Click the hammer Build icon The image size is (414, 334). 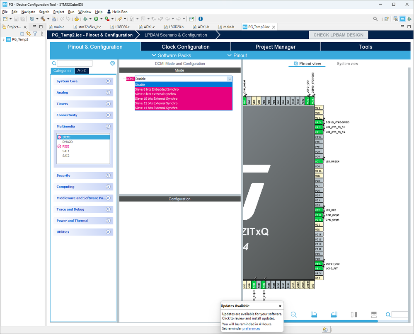pyautogui.click(x=43, y=19)
